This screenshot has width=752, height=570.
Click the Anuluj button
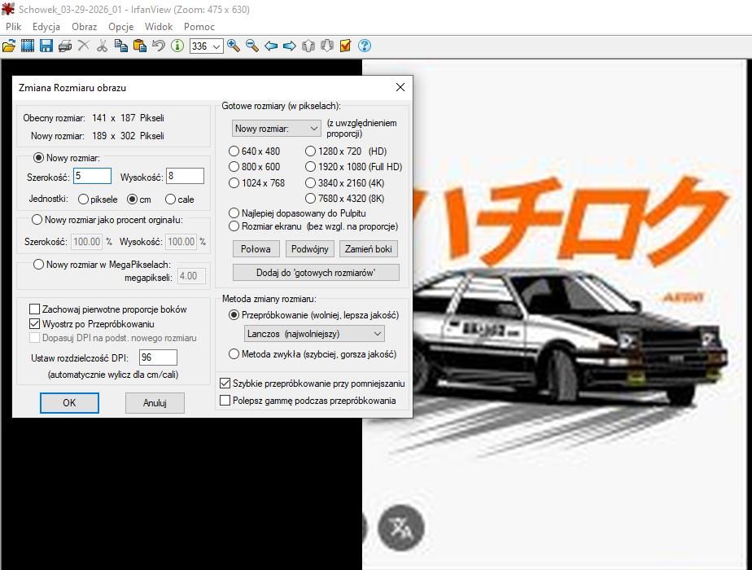[x=155, y=403]
